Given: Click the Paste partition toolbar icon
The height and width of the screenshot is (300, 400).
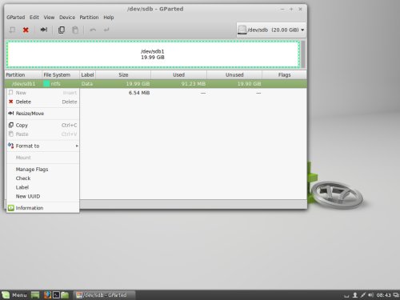Looking at the screenshot, I should click(75, 30).
